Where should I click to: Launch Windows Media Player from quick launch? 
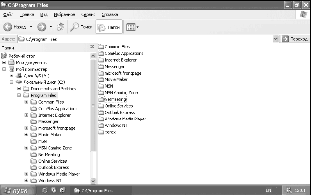[53, 190]
